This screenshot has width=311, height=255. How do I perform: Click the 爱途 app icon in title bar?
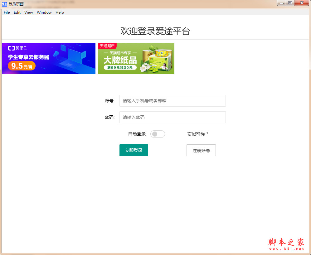pyautogui.click(x=4, y=4)
